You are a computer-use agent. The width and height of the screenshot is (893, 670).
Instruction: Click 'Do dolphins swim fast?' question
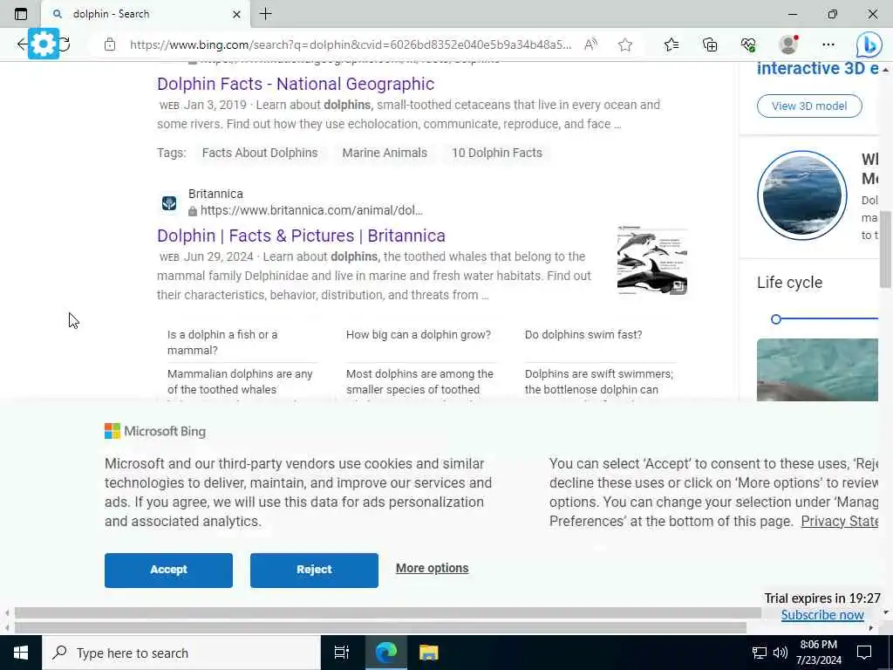tap(583, 335)
